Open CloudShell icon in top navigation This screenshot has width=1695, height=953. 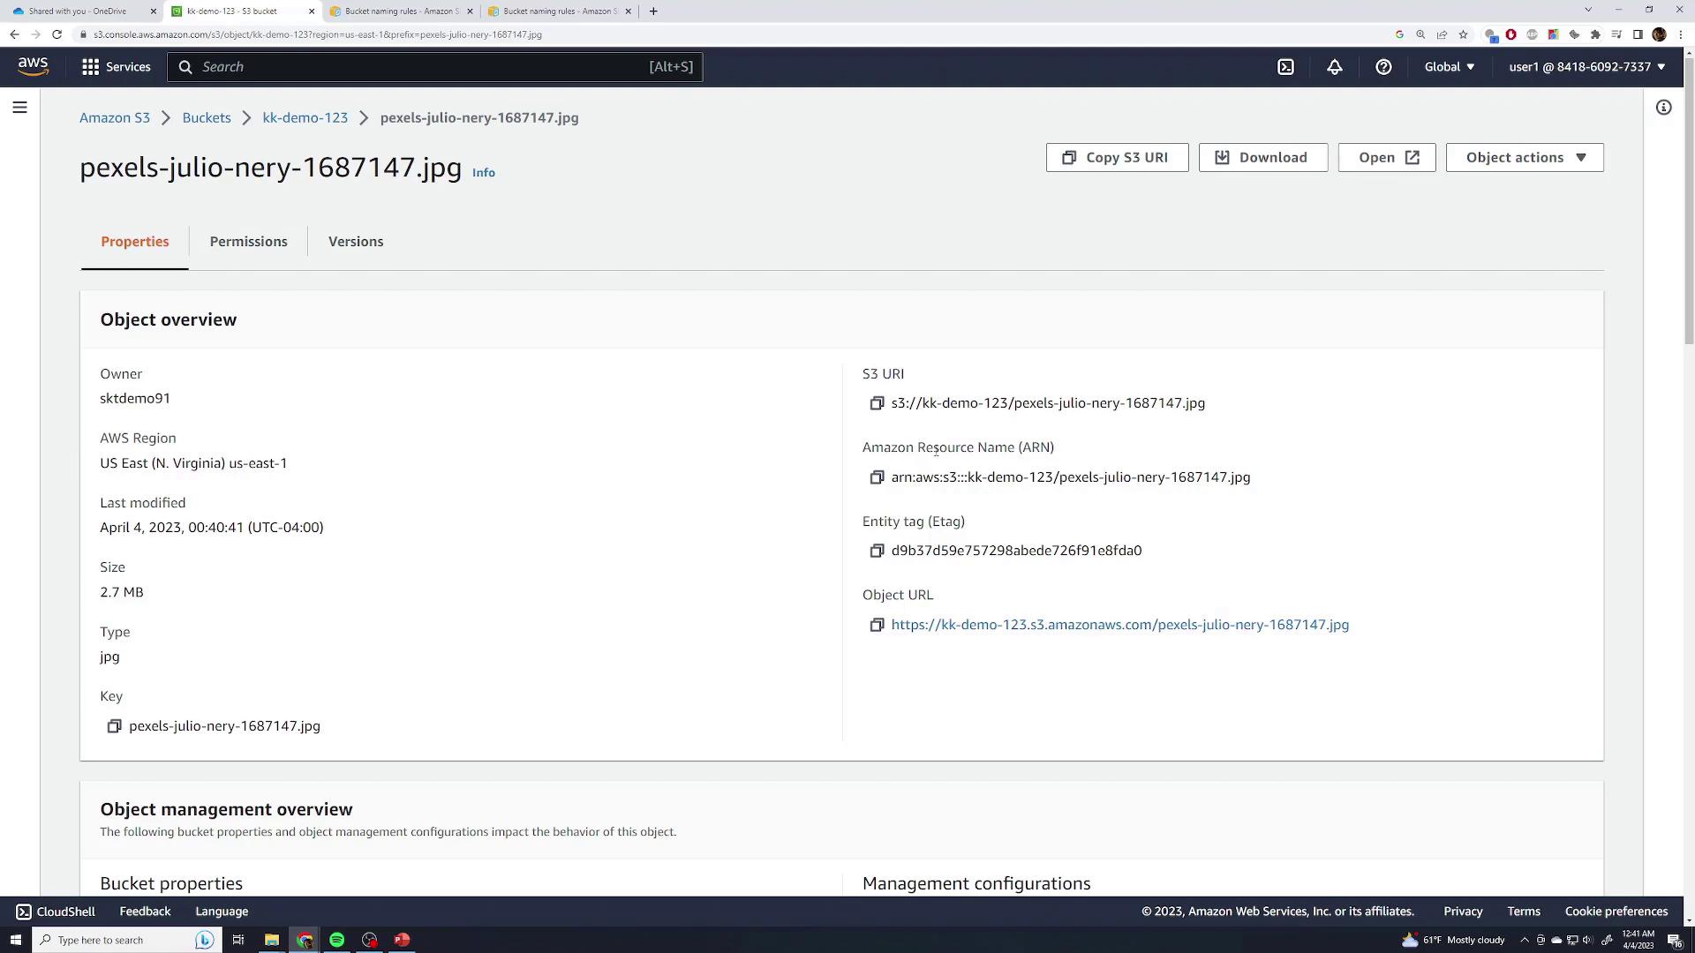1285,67
